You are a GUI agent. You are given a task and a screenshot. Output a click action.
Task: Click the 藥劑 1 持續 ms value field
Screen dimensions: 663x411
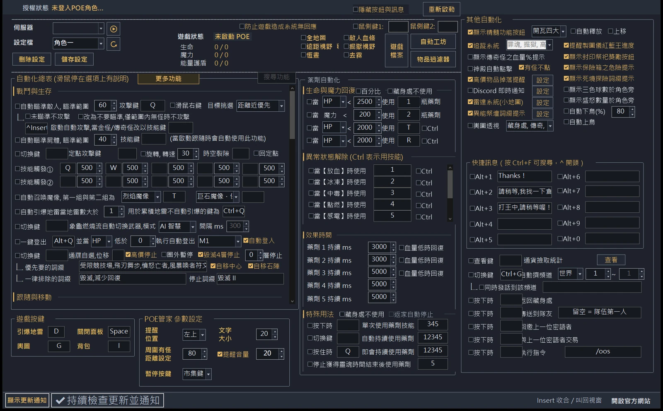tap(379, 247)
